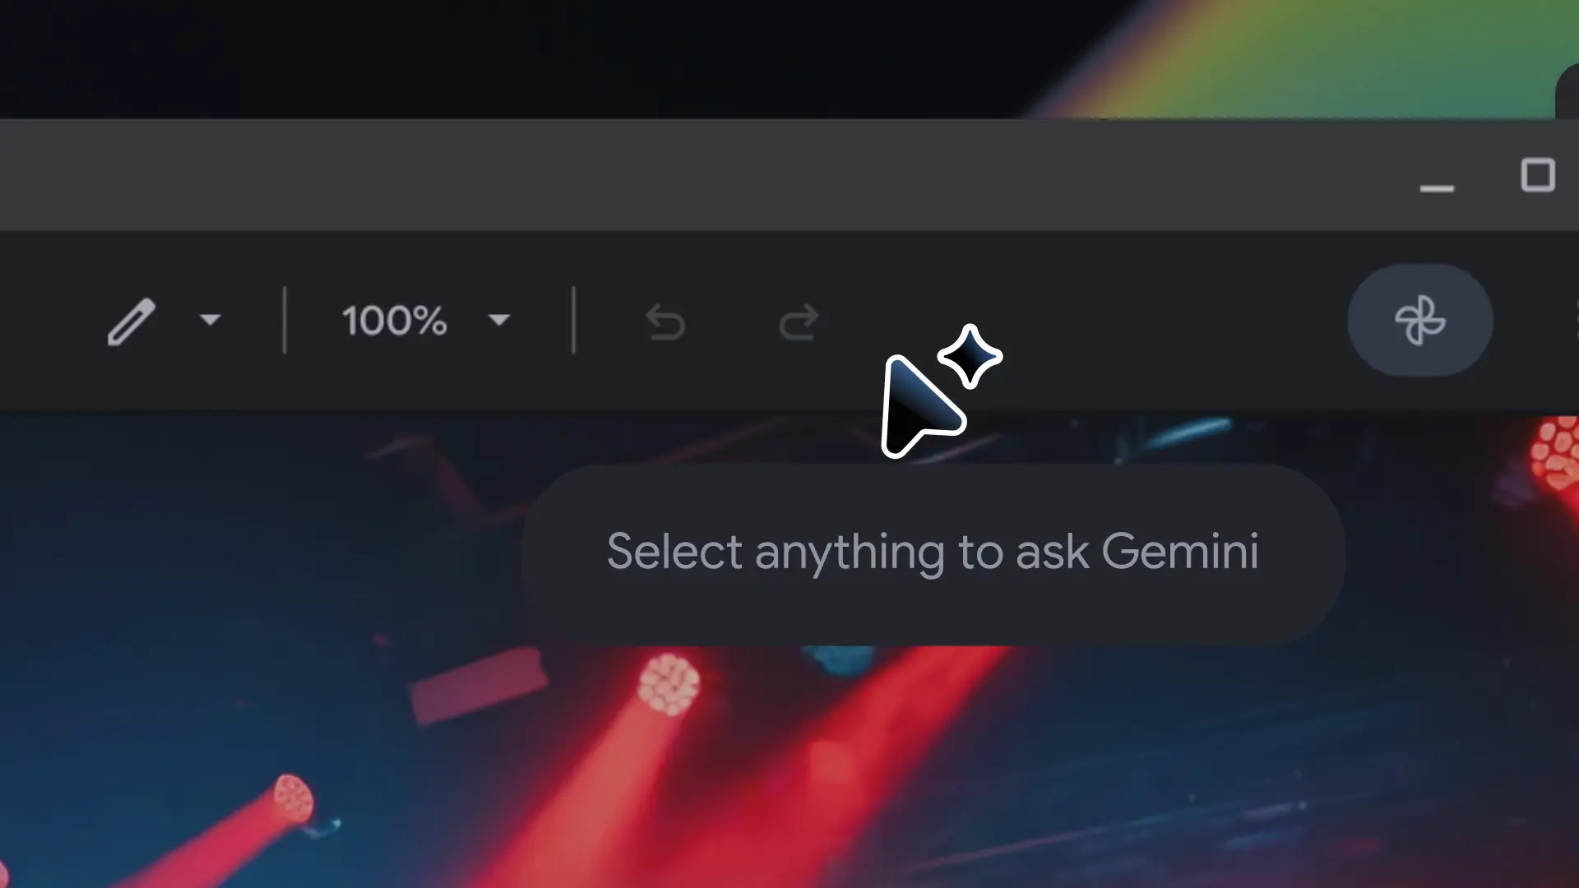This screenshot has width=1579, height=888.
Task: Toggle the Gemini pinwheel select button
Action: (1420, 321)
